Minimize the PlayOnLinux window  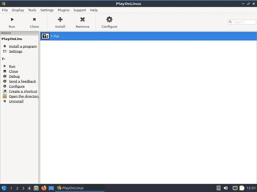pyautogui.click(x=243, y=3)
